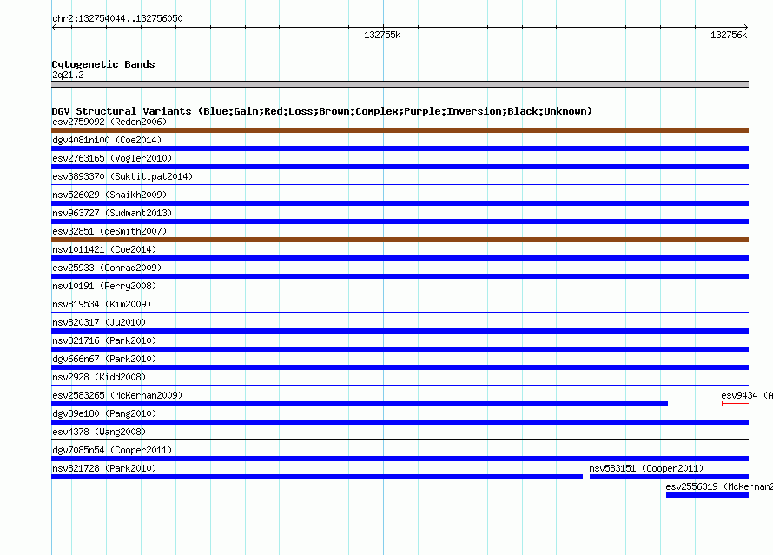773x555 pixels.
Task: Click the dgv7085n54 (Cooper2011) label
Action: click(112, 450)
